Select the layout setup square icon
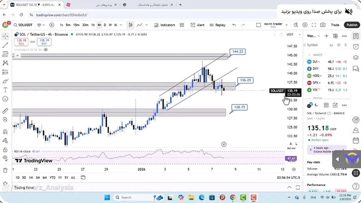The height and width of the screenshot is (203, 361). tap(258, 25)
